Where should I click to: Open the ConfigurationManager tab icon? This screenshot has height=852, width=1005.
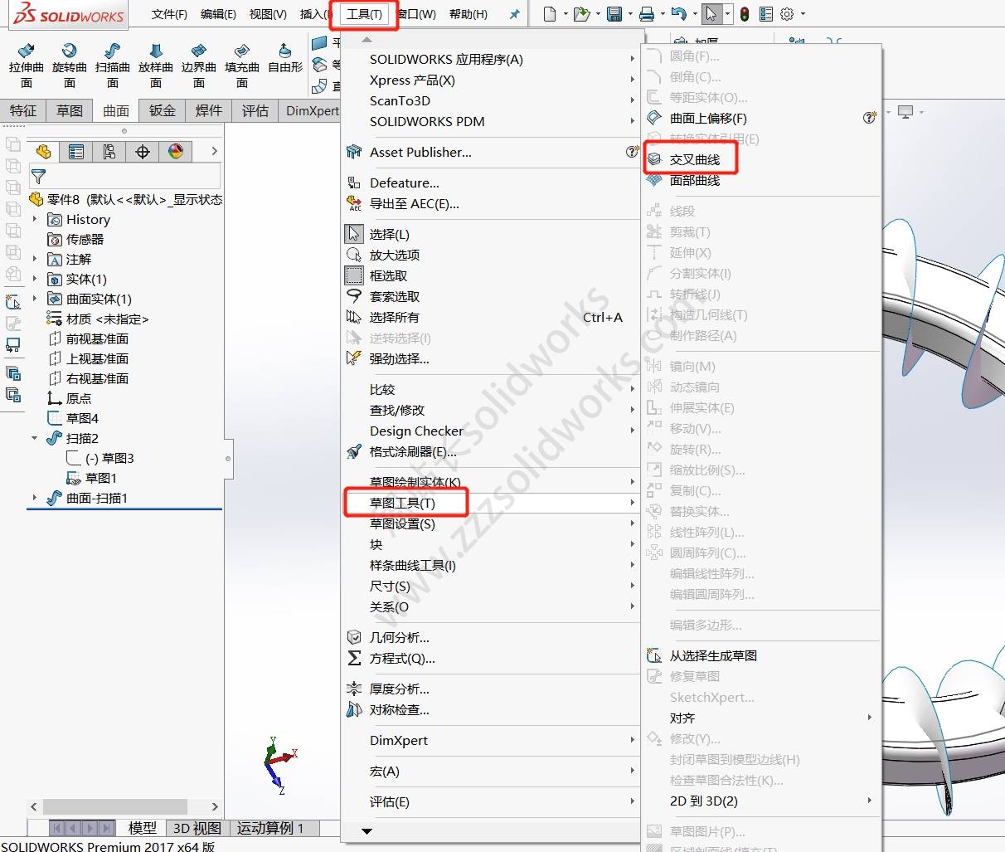(x=109, y=152)
